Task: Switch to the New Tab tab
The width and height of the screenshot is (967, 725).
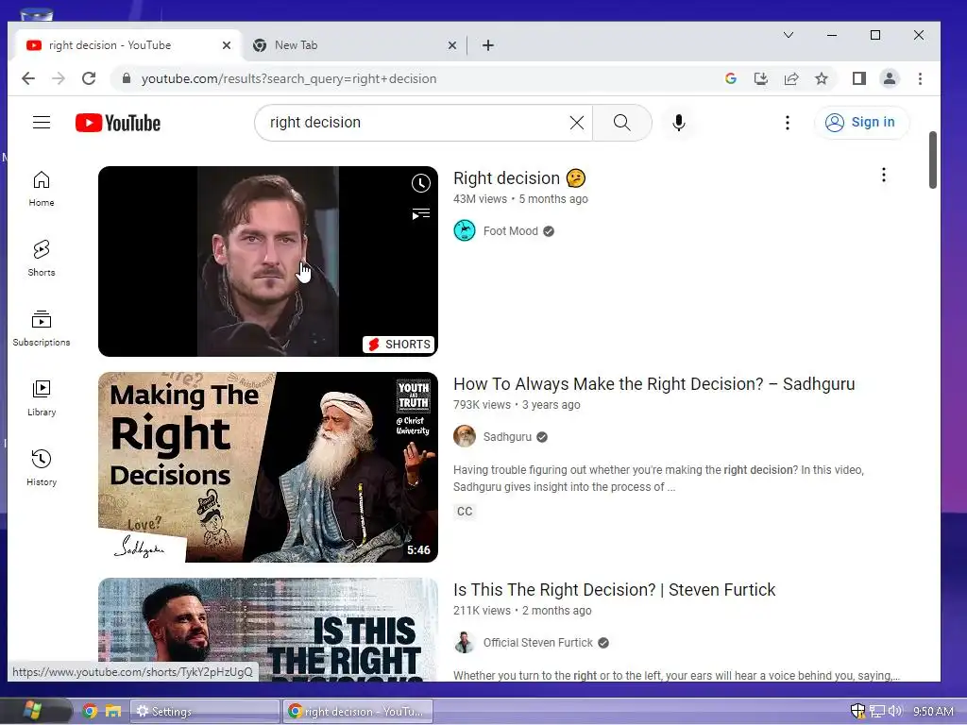Action: 352,45
